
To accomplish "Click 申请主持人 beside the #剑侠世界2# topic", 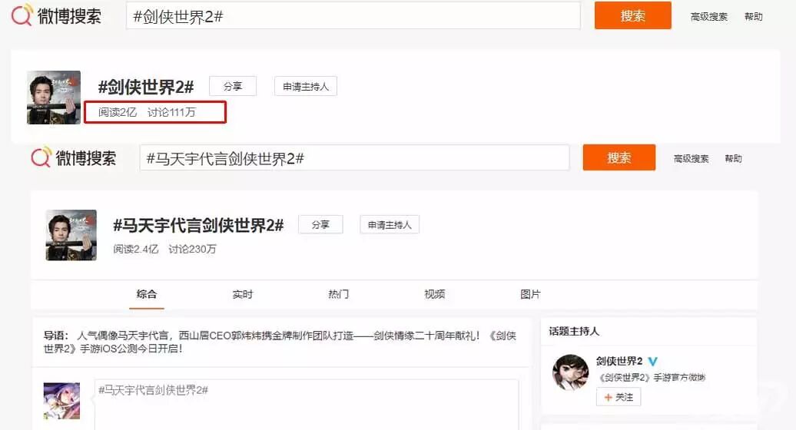I will coord(306,86).
